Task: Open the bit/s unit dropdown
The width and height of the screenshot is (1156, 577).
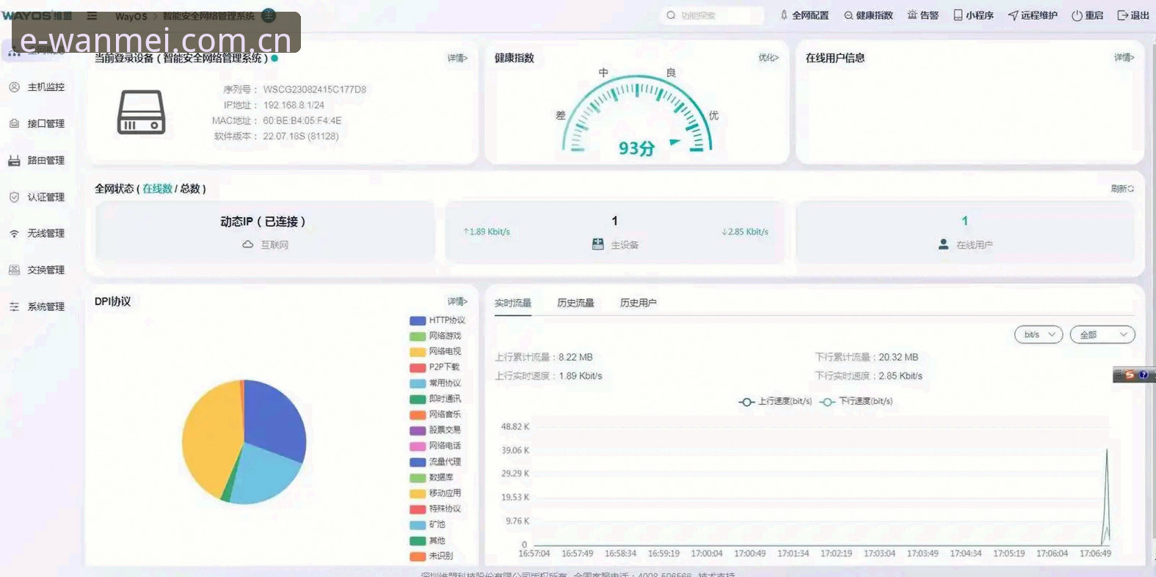Action: [x=1039, y=335]
